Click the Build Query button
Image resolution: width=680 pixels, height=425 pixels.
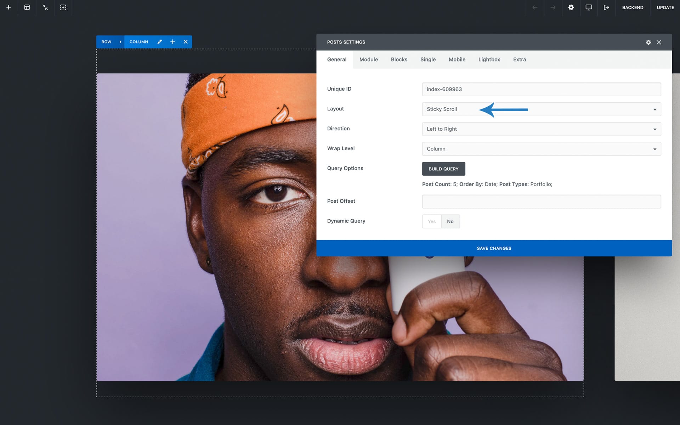tap(443, 169)
